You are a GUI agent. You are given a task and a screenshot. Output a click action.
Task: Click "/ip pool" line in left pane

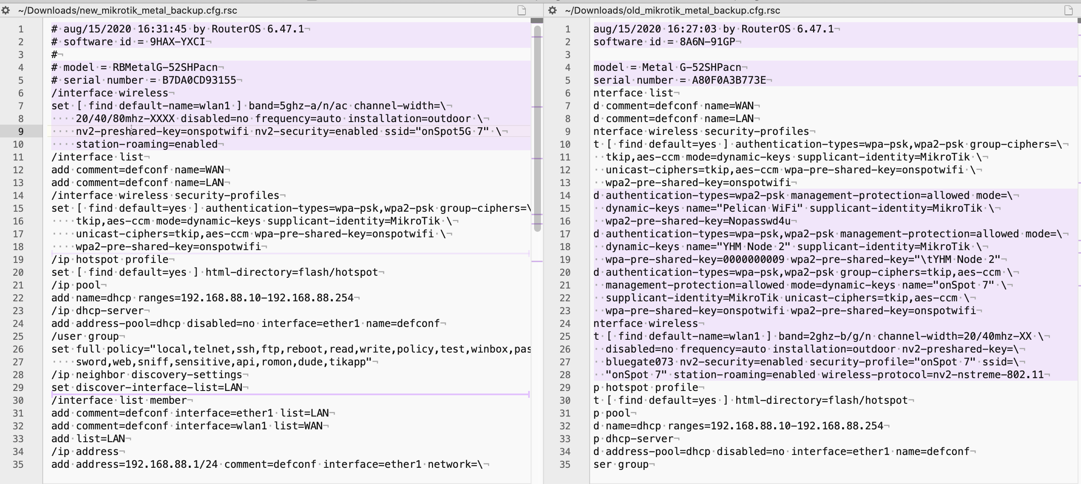pyautogui.click(x=76, y=285)
